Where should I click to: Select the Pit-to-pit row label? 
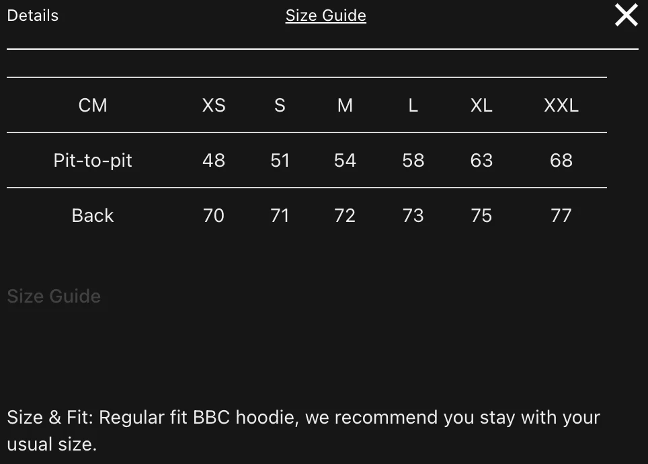pos(93,161)
